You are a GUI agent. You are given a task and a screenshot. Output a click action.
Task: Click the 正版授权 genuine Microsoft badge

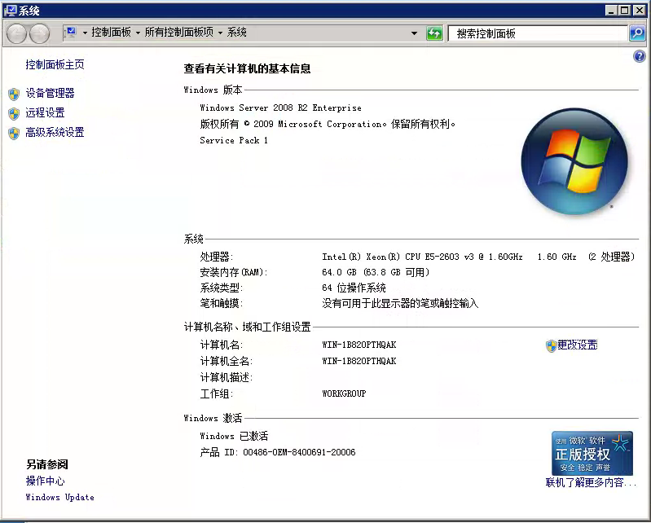pos(592,453)
